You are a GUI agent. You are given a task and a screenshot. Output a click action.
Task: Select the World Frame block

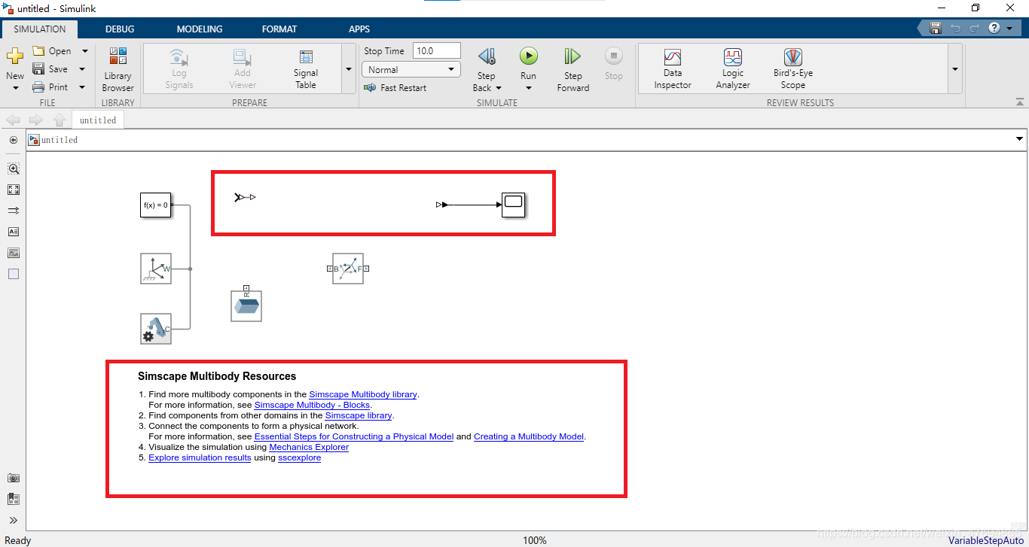156,269
